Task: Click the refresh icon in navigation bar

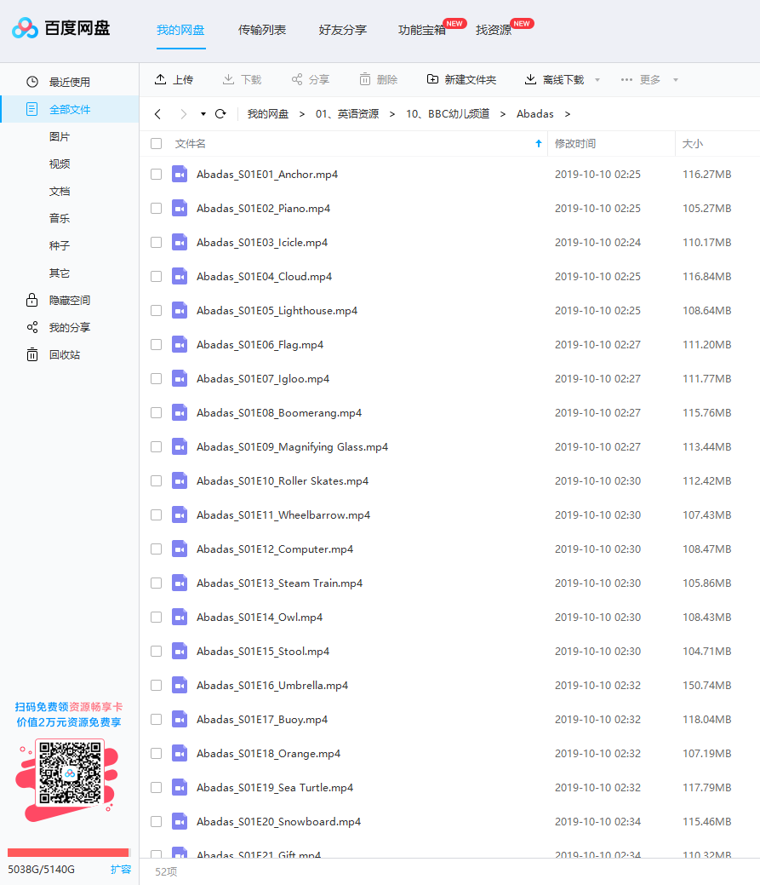Action: coord(220,114)
